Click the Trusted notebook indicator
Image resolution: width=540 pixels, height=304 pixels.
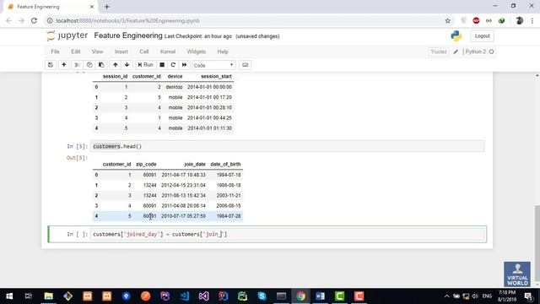point(439,52)
